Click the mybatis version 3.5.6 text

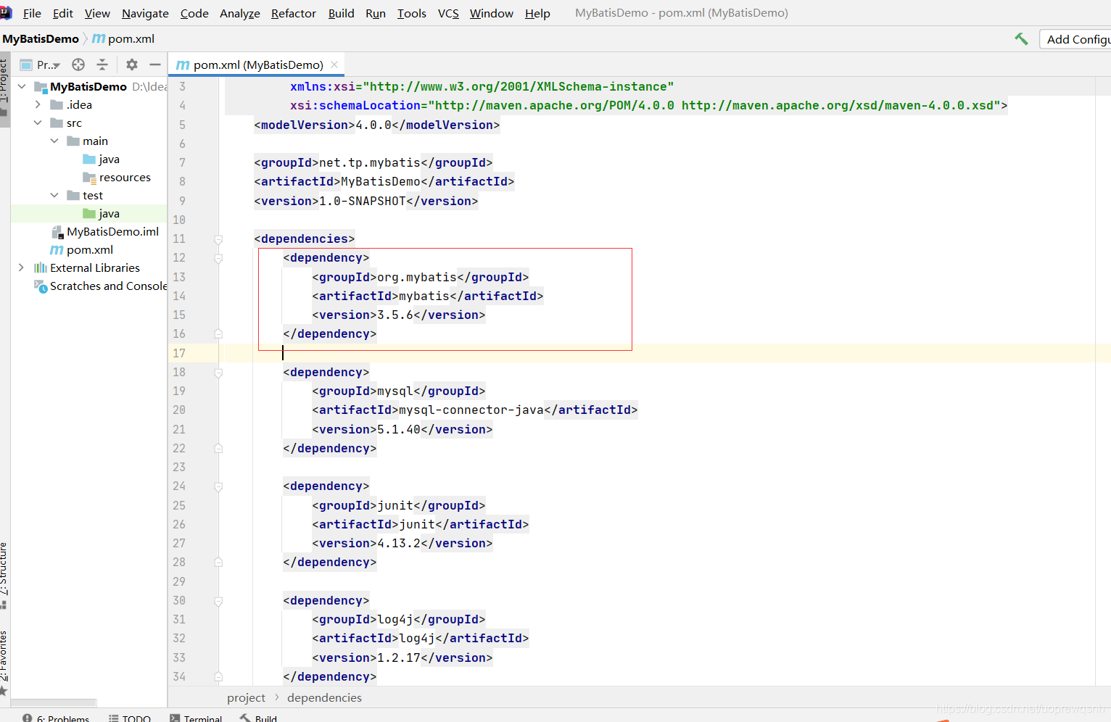[x=395, y=315]
